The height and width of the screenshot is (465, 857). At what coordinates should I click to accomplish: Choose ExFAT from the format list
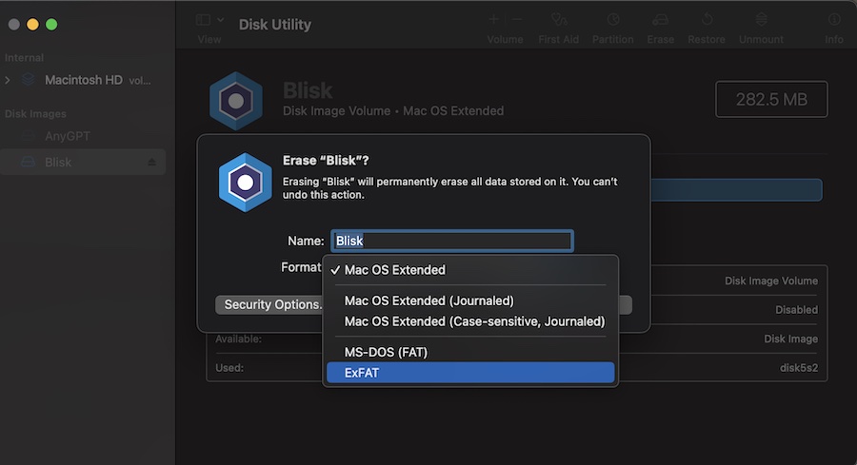pyautogui.click(x=470, y=373)
